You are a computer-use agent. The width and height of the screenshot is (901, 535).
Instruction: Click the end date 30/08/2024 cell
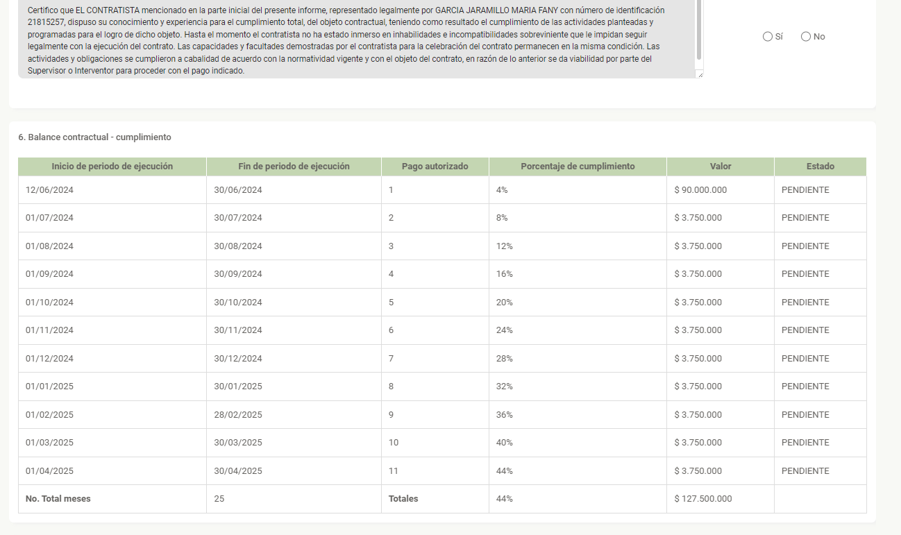tap(294, 246)
